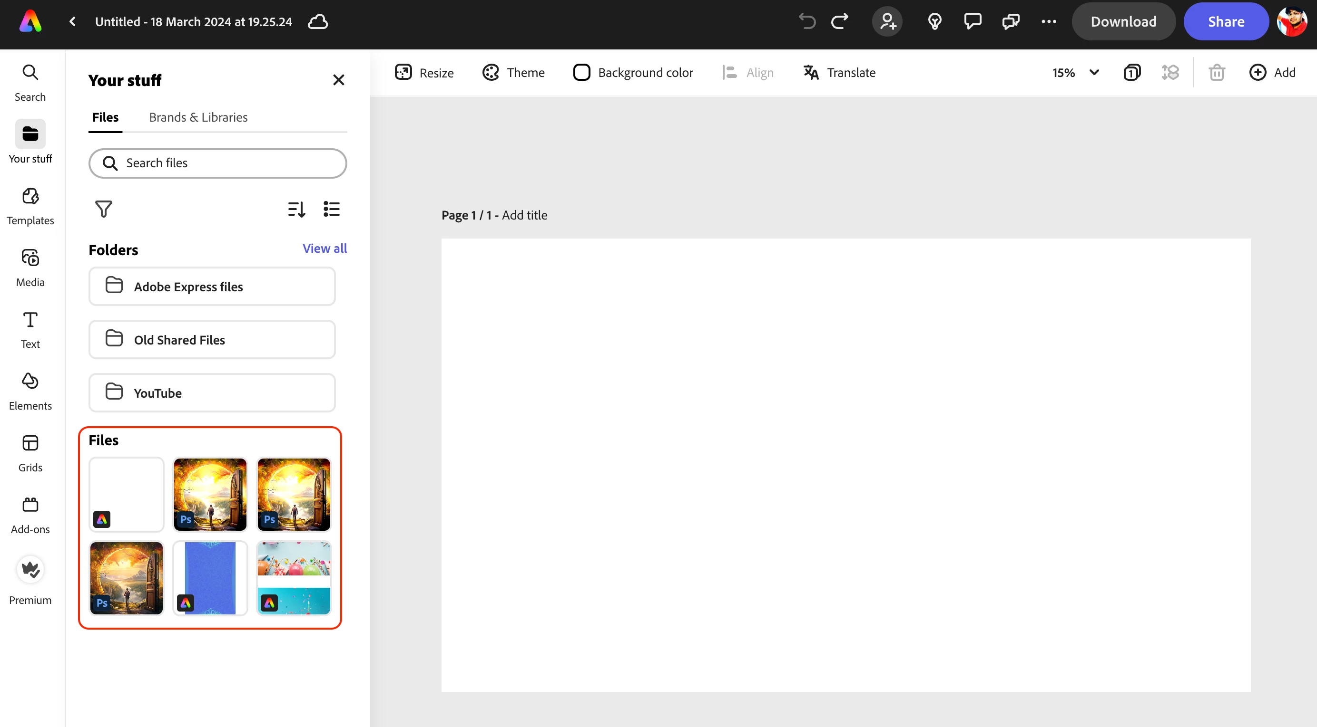The width and height of the screenshot is (1317, 727).
Task: Open the Background color swatch
Action: (x=581, y=73)
